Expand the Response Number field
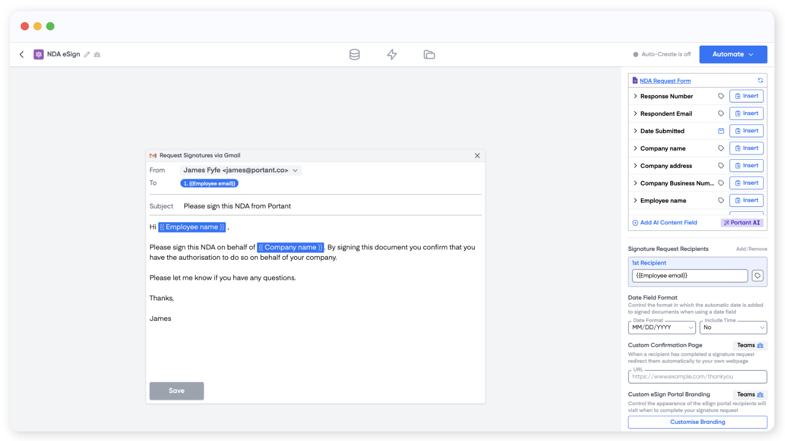Screen dimensions: 785x441 pyautogui.click(x=635, y=96)
